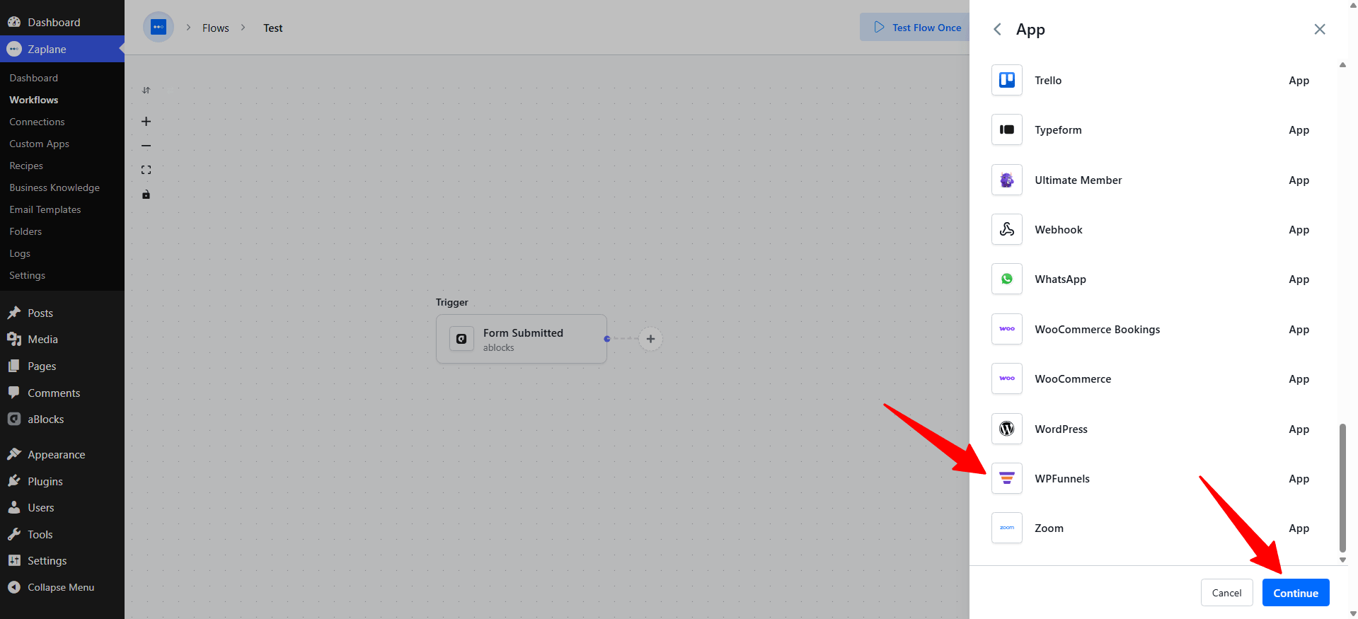Open the Users menu

click(x=62, y=508)
